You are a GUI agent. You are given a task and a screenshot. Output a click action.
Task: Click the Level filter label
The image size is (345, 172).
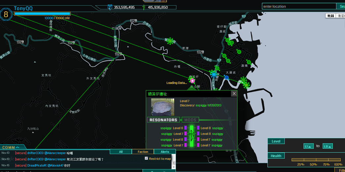[x=276, y=141]
